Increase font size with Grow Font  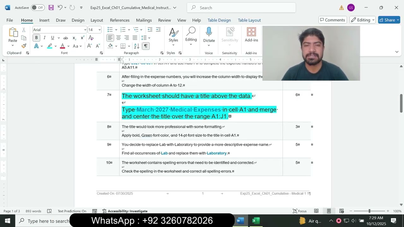click(x=89, y=46)
